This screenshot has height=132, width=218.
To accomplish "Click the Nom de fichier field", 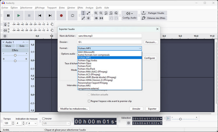I will (x=110, y=36).
